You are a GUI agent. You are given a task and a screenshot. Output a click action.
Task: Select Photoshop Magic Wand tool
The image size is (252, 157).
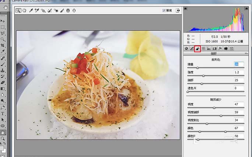pos(3,39)
